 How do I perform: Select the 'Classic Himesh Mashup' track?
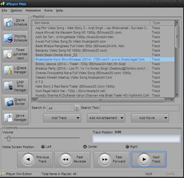[x=103, y=77]
